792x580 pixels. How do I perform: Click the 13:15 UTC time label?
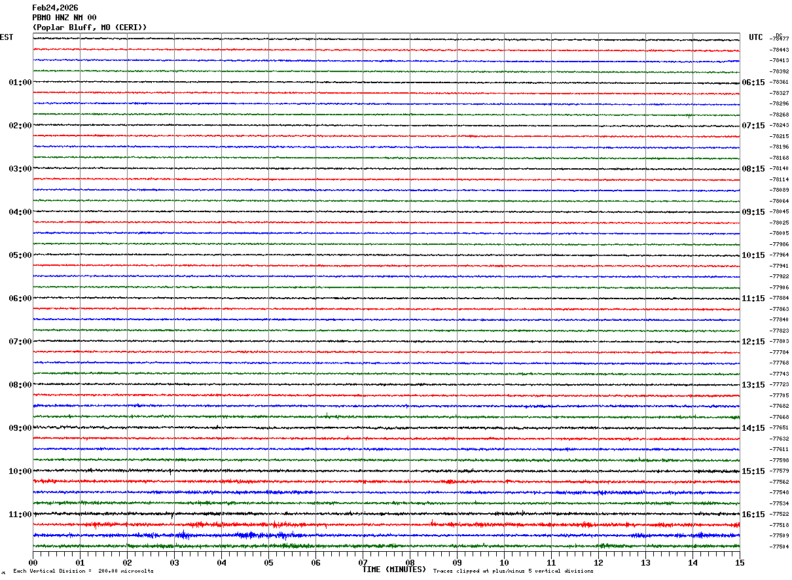(x=753, y=385)
